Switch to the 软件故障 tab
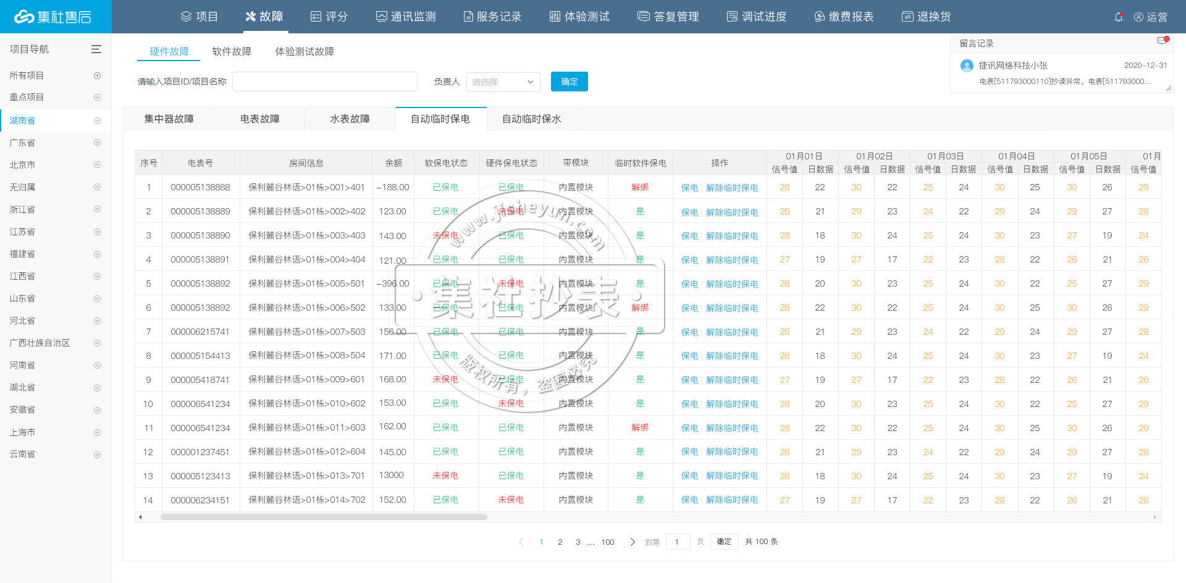Image resolution: width=1186 pixels, height=583 pixels. (x=232, y=51)
